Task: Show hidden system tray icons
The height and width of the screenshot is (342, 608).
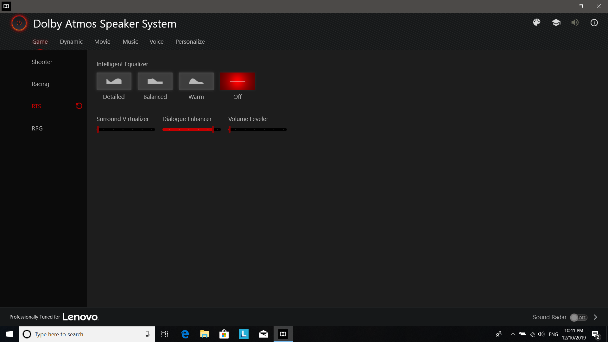Action: pos(513,334)
